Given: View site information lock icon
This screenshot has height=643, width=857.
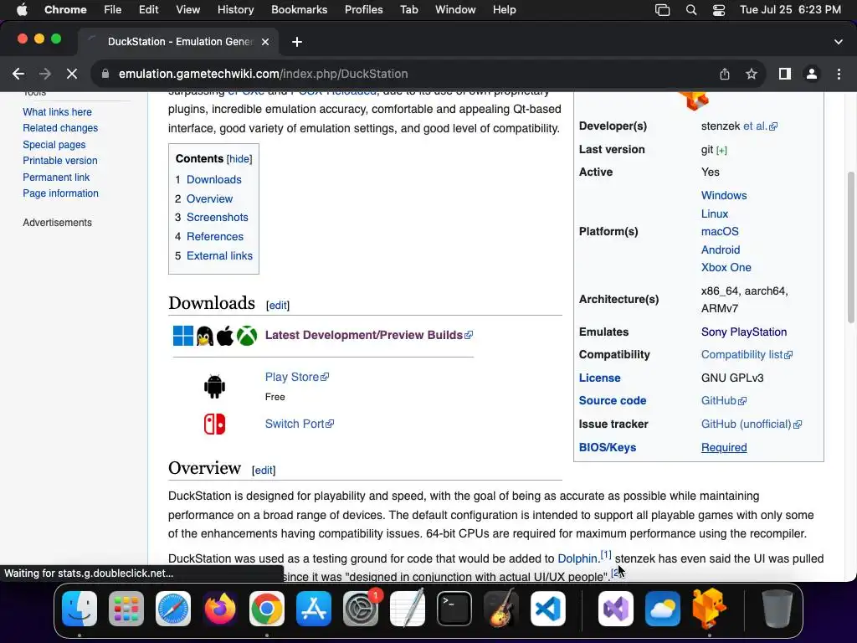Looking at the screenshot, I should [x=105, y=74].
